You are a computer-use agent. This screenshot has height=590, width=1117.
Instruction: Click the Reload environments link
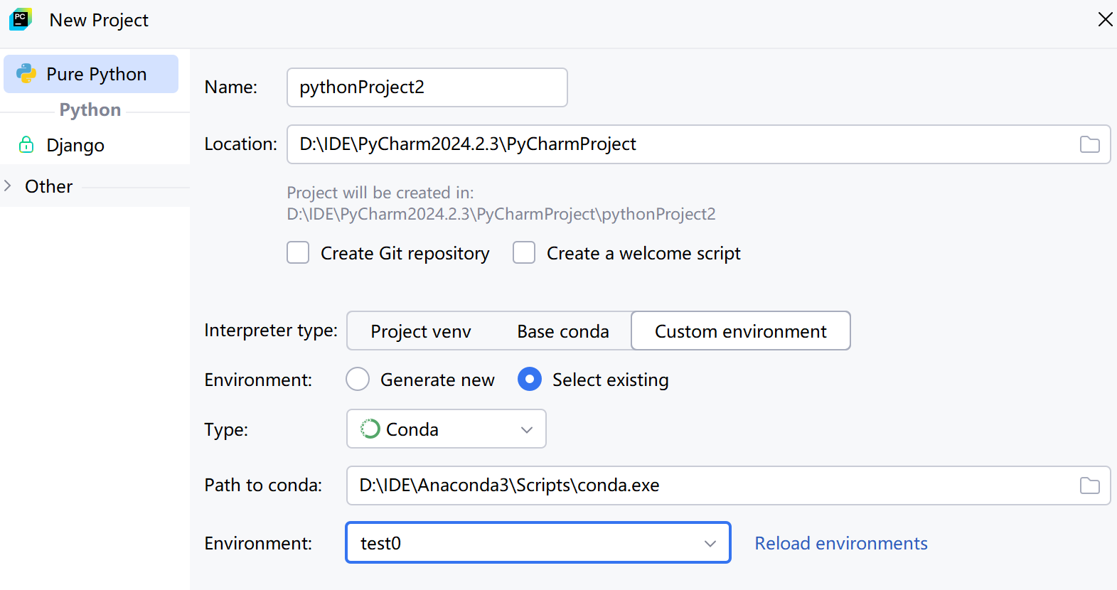(x=840, y=544)
